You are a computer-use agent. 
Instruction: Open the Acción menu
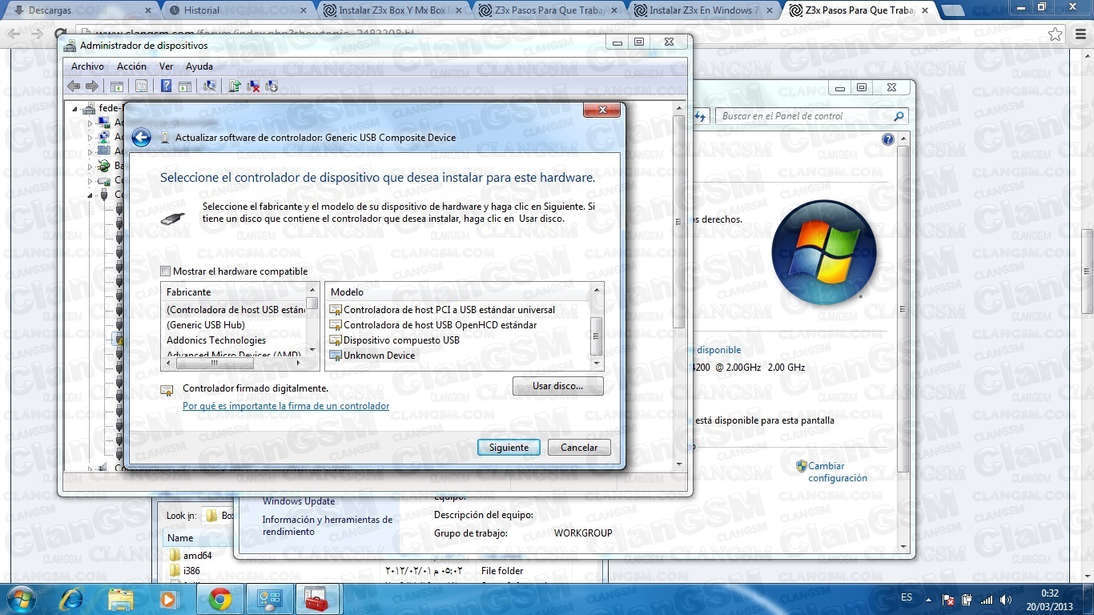click(131, 66)
